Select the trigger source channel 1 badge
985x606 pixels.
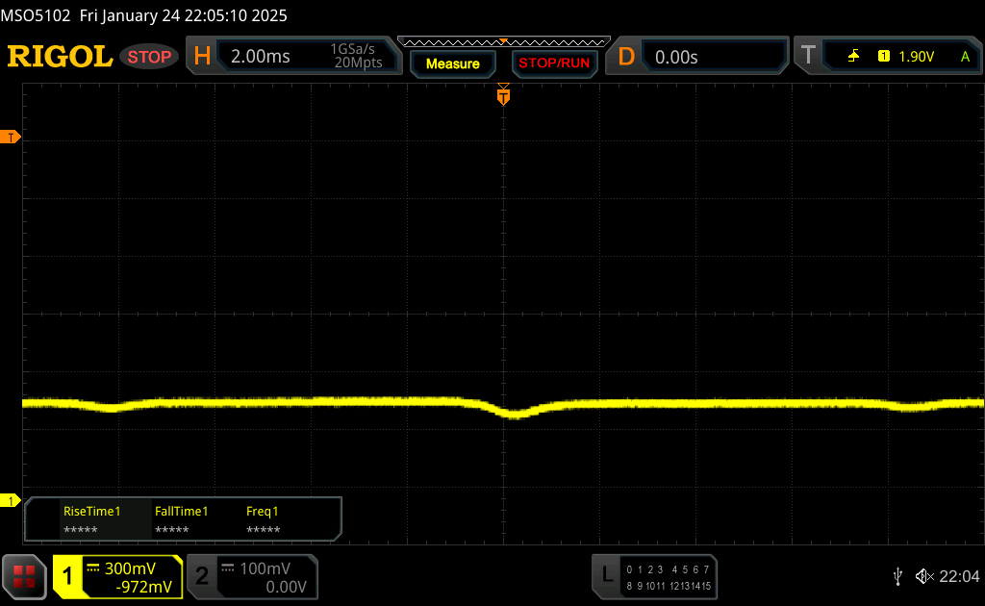pos(883,57)
